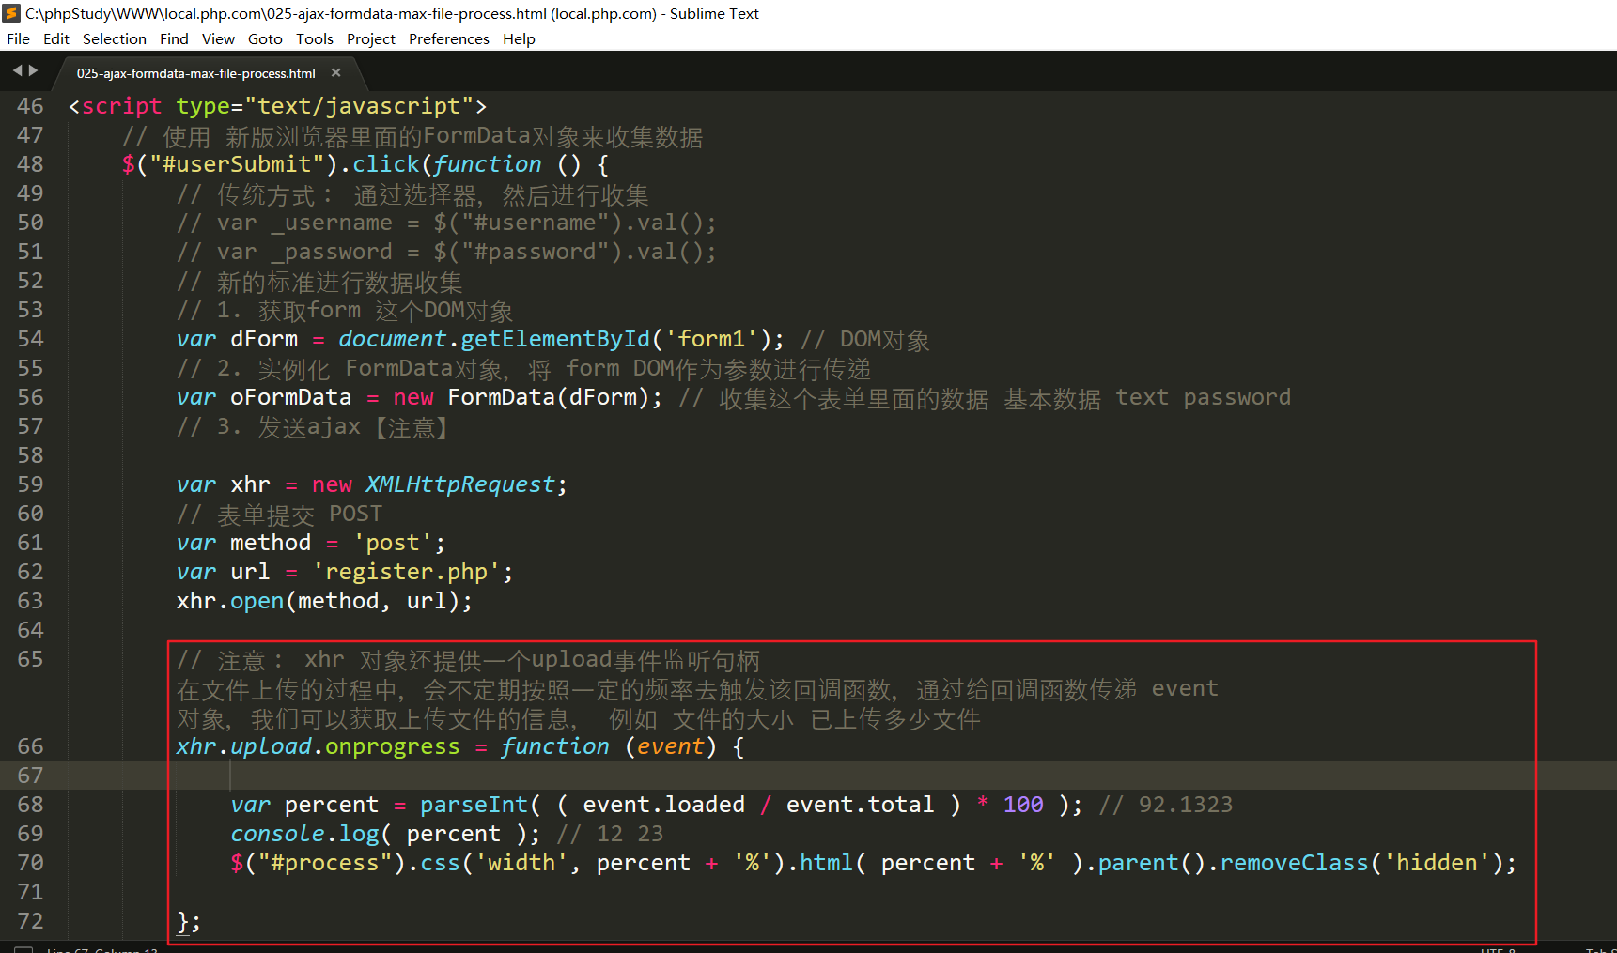
Task: Click the Sublime Text logo in title bar
Action: 12,13
